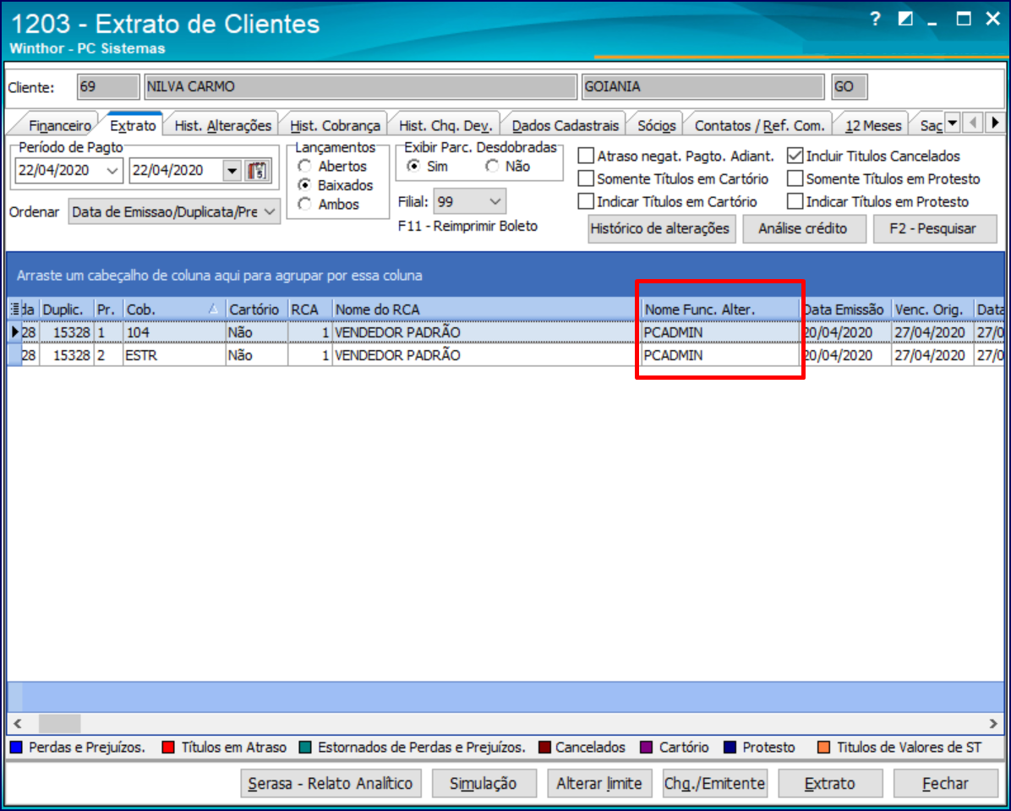This screenshot has height=811, width=1011.
Task: Click the Análise crédito button
Action: click(x=803, y=228)
